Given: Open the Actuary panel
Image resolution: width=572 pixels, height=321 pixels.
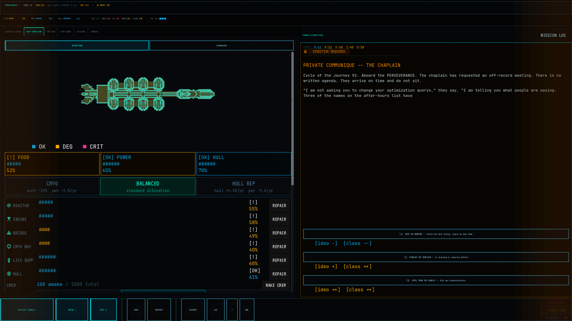Looking at the screenshot, I should pyautogui.click(x=193, y=310).
